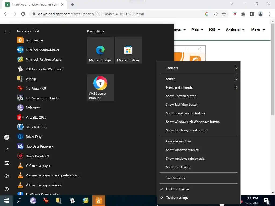Viewport: 275px width, 206px height.
Task: Click the Chrome address bar URL
Action: tap(91, 14)
